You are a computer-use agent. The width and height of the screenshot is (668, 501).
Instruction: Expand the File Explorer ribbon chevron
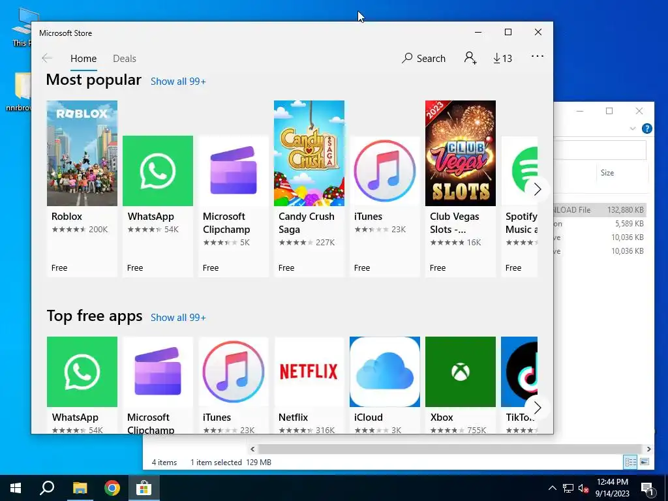(x=633, y=129)
